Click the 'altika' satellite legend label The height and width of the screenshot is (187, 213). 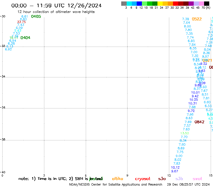117,179
